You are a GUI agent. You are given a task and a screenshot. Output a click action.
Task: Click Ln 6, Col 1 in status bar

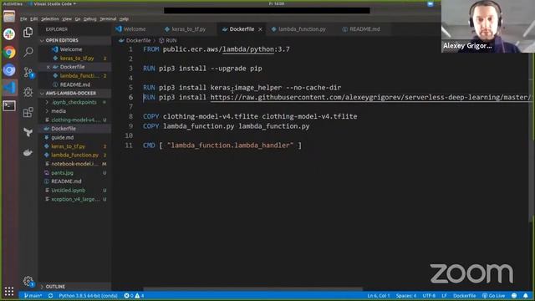tap(379, 295)
